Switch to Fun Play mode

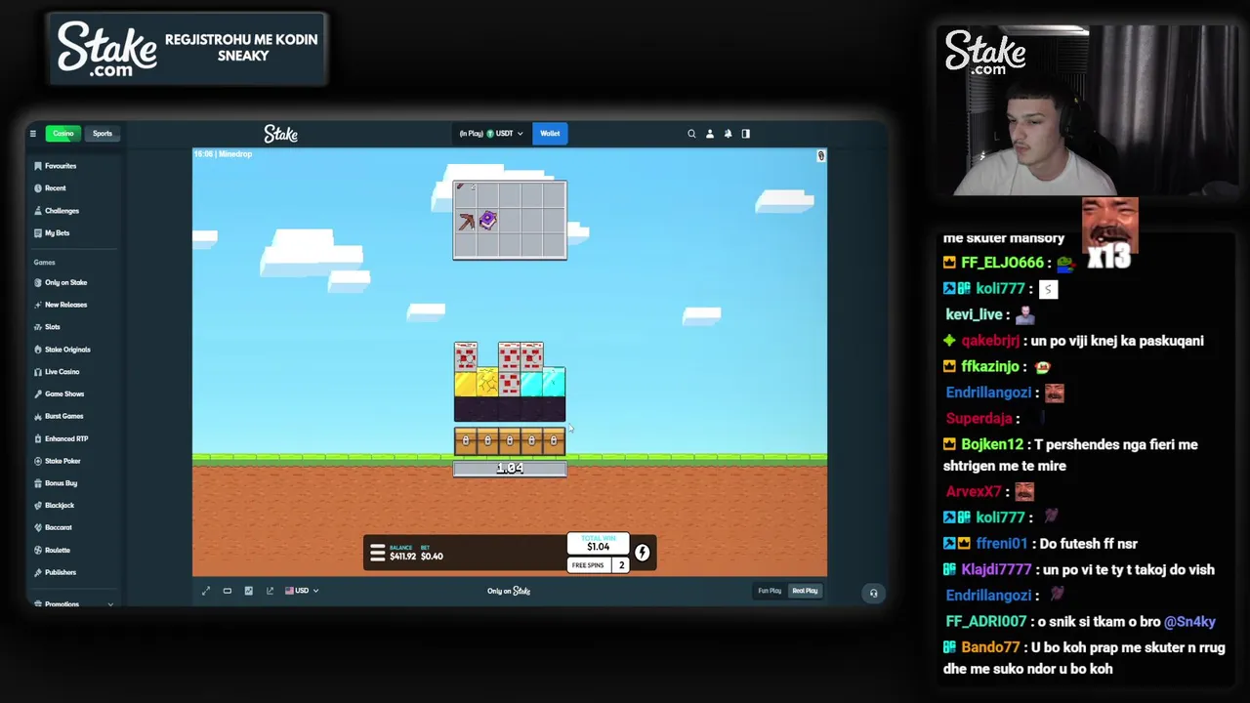point(770,591)
